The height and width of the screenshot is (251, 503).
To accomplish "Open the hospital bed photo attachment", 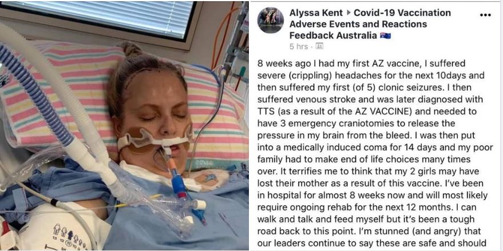I will (125, 126).
